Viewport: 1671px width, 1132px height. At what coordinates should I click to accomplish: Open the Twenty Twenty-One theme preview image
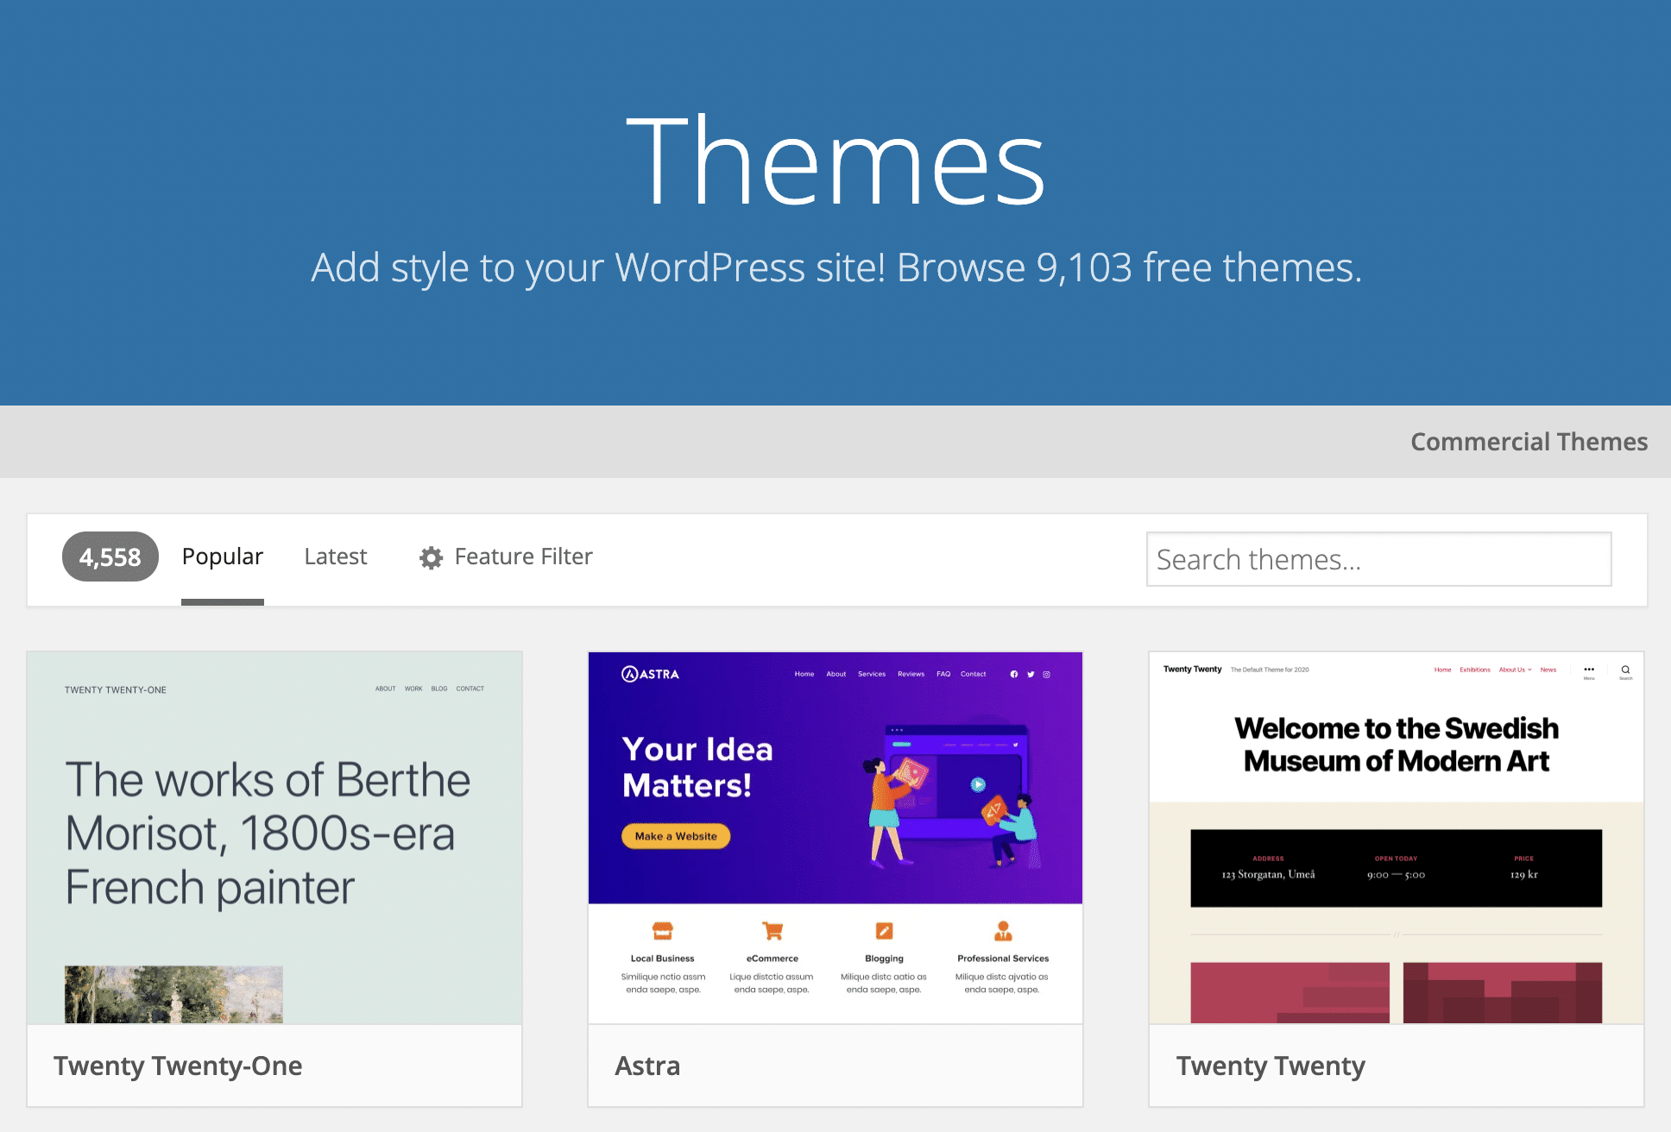pyautogui.click(x=274, y=838)
